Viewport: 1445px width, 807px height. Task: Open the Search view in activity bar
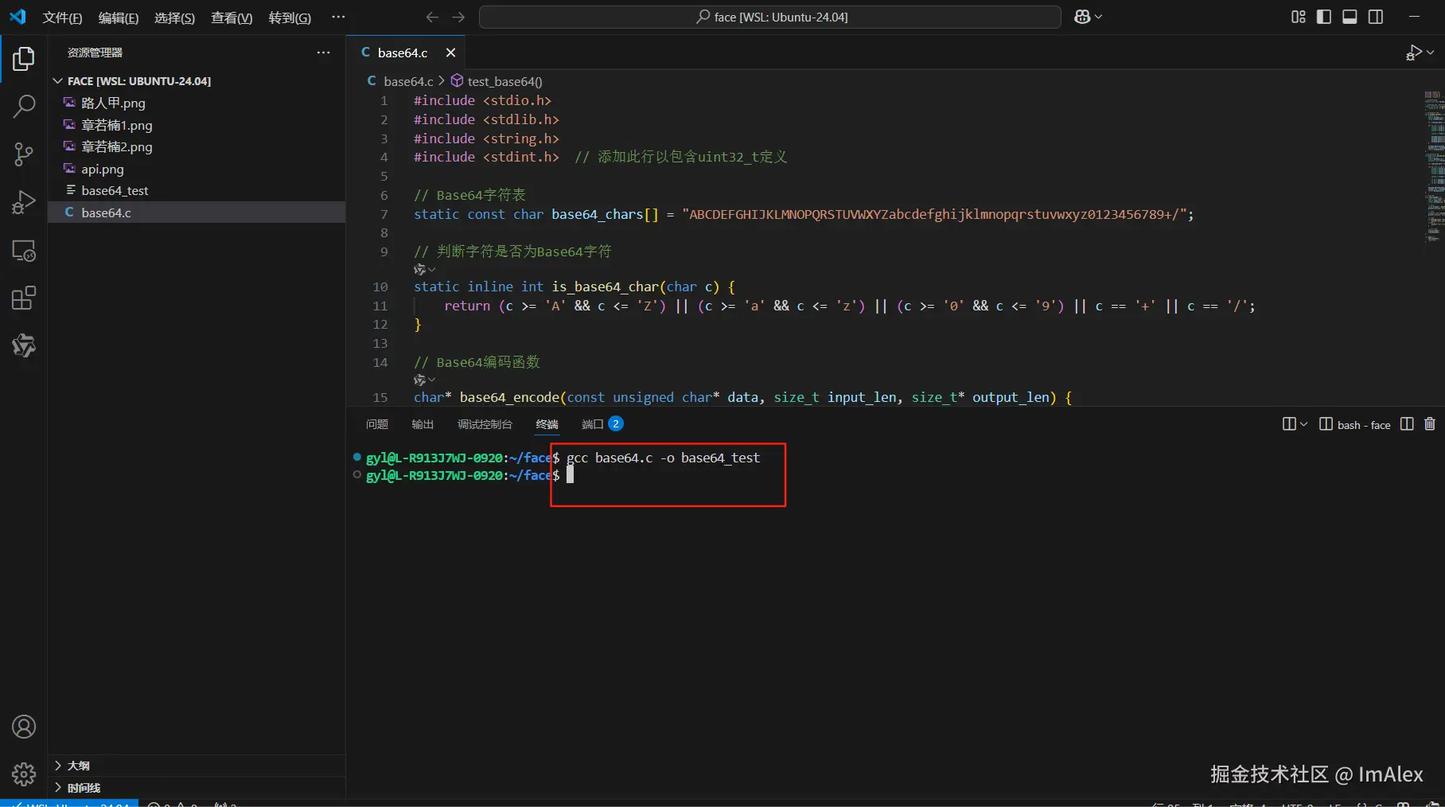pos(24,106)
